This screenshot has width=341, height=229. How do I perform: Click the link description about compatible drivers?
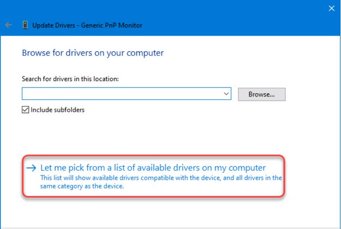coord(161,178)
